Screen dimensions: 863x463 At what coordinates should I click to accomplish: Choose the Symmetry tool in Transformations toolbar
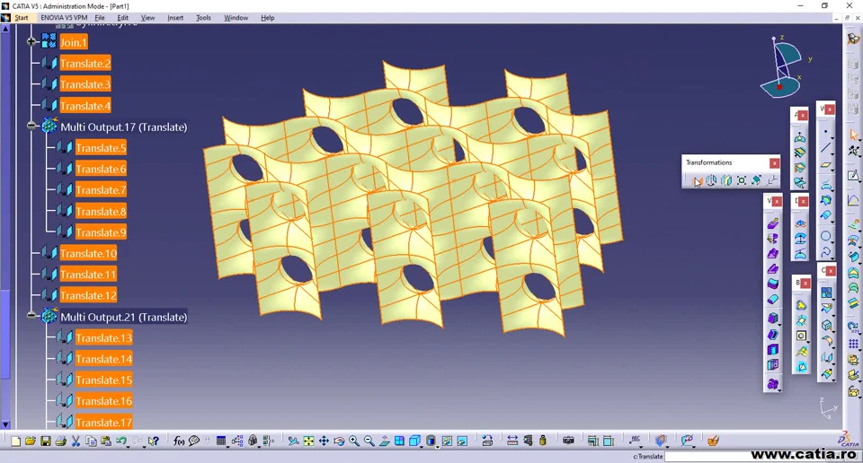(726, 180)
